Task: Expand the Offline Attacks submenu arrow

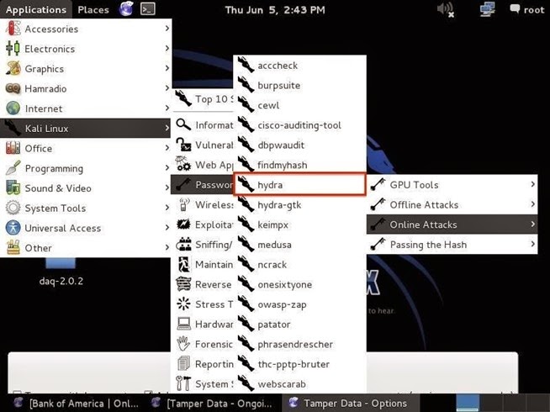Action: [533, 204]
